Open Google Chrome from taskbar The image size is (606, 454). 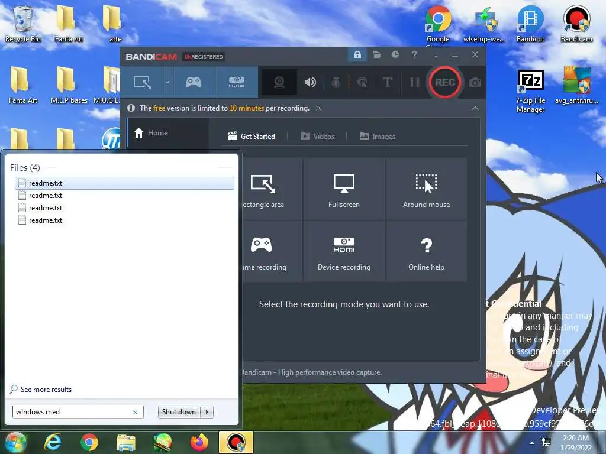pyautogui.click(x=89, y=442)
